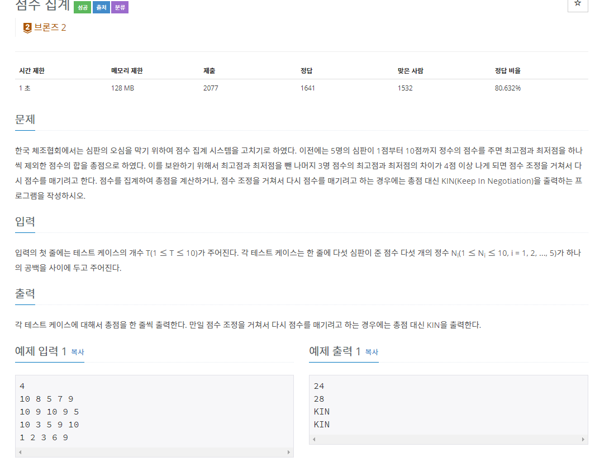
Task: Click the input line 10 8 5 7 9
Action: click(47, 399)
